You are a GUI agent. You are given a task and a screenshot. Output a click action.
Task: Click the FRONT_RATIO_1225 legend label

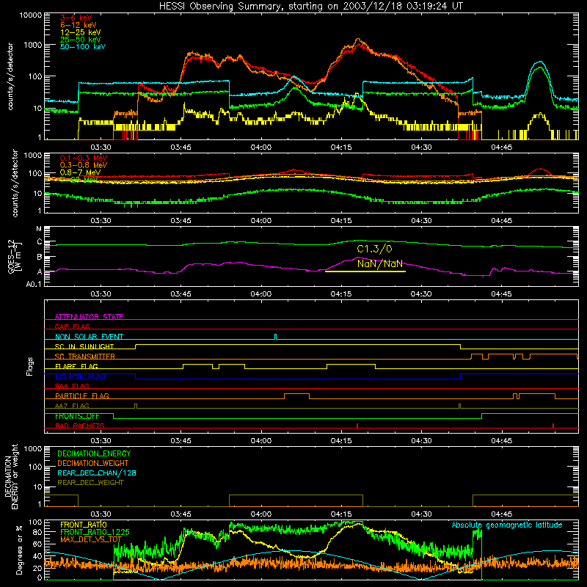pos(95,531)
